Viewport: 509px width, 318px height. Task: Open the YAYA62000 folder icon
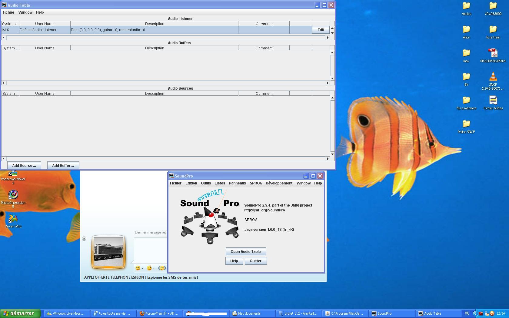pos(493,8)
